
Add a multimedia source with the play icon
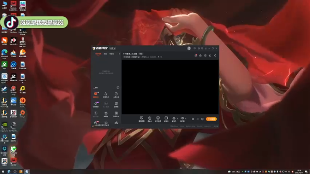click(x=166, y=119)
